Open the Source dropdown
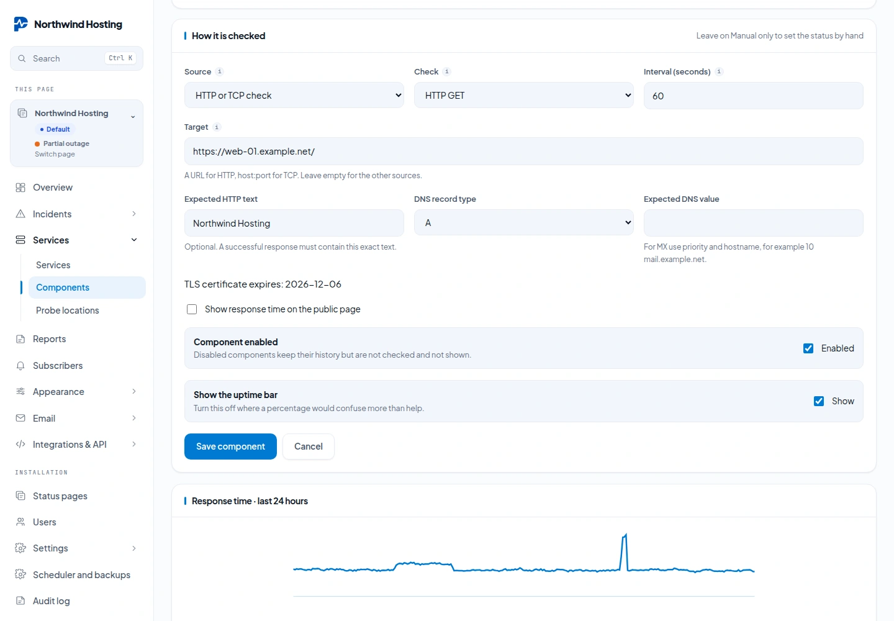Screen dimensions: 894x621 [x=294, y=96]
